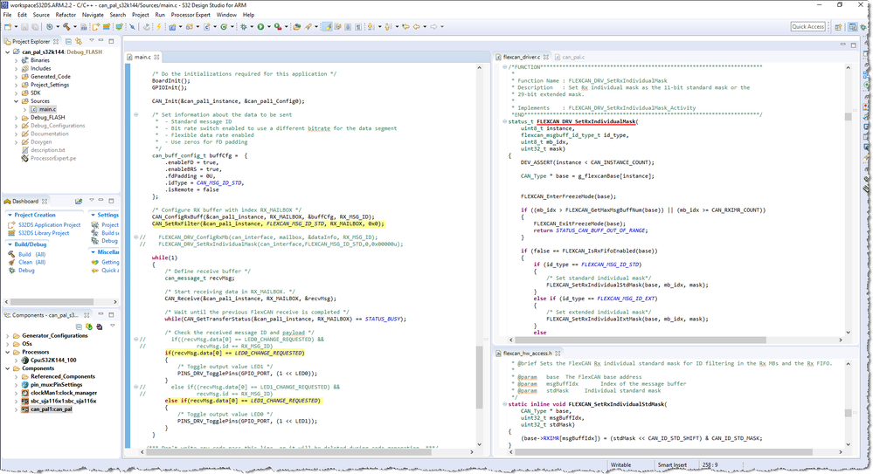Open the Processor Expert menu
Viewport: 873px width, 474px height.
point(191,15)
